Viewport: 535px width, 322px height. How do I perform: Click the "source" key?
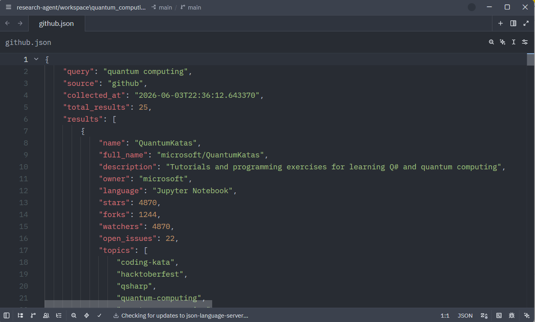point(81,83)
